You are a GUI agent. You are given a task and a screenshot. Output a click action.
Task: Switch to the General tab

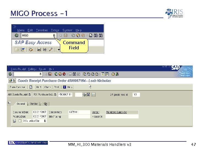(21, 104)
